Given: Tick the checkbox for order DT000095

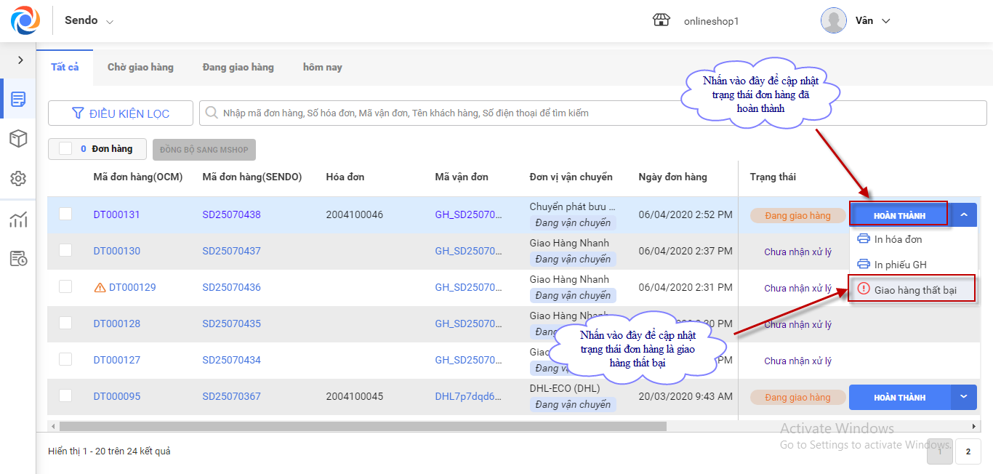Looking at the screenshot, I should [65, 396].
